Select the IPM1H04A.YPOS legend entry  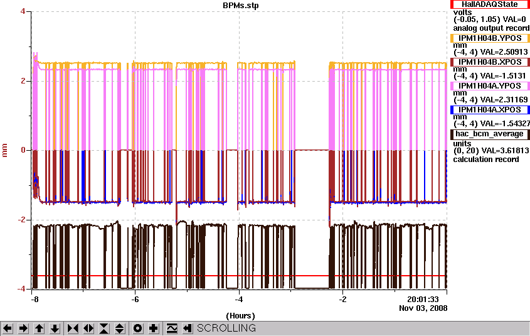coord(490,86)
